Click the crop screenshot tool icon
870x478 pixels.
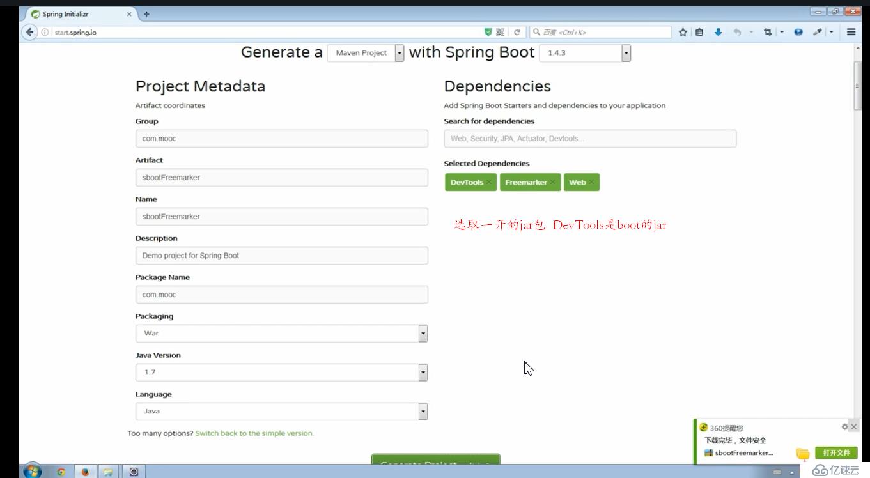pos(768,32)
